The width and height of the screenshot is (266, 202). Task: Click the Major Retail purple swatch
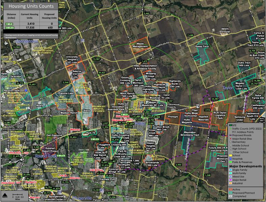[231, 180]
